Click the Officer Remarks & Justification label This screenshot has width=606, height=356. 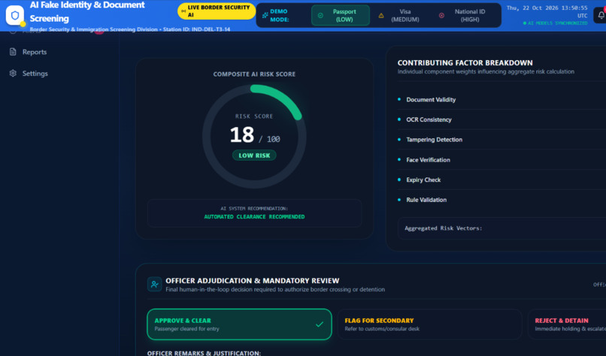click(x=204, y=353)
